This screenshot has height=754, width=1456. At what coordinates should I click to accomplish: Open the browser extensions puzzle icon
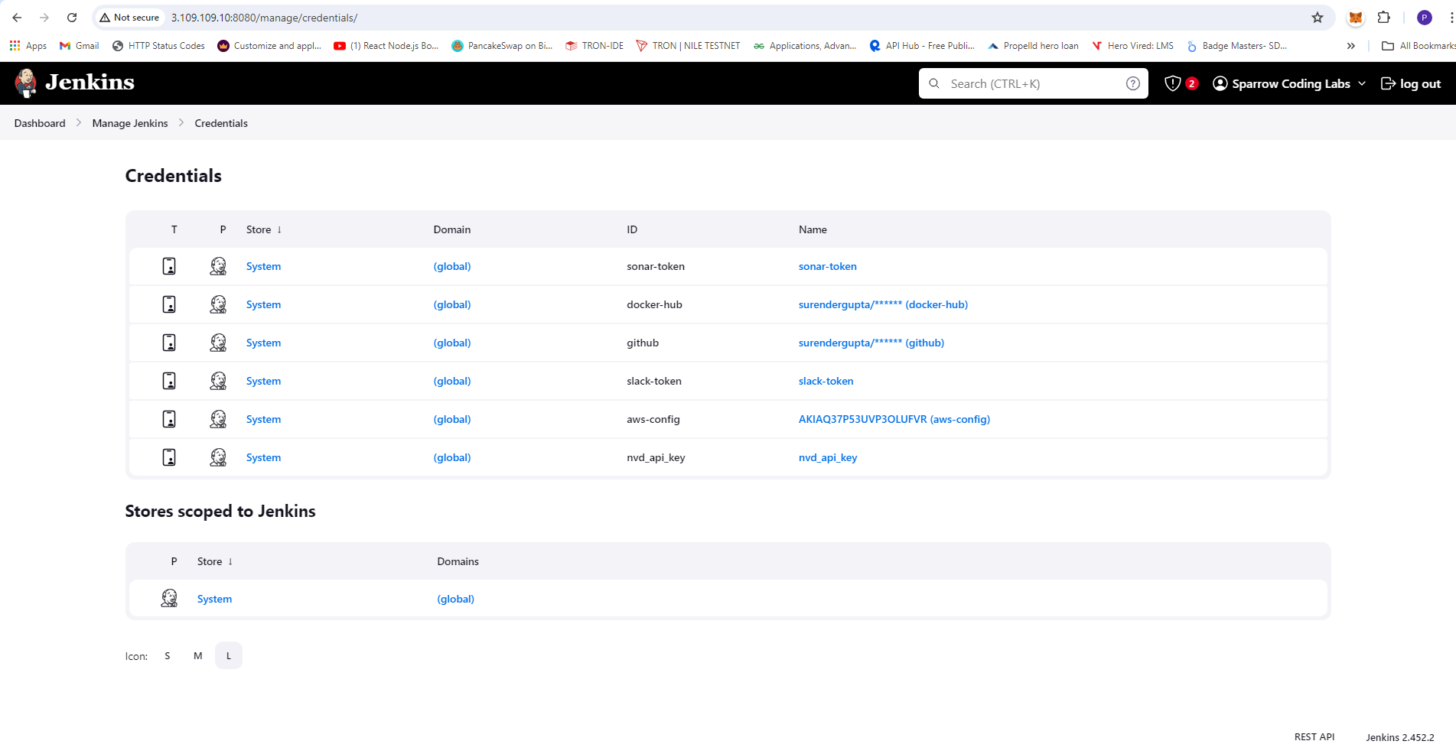pyautogui.click(x=1384, y=18)
